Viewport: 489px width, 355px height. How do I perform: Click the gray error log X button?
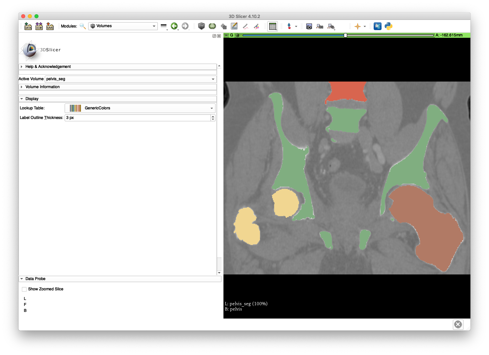[458, 325]
